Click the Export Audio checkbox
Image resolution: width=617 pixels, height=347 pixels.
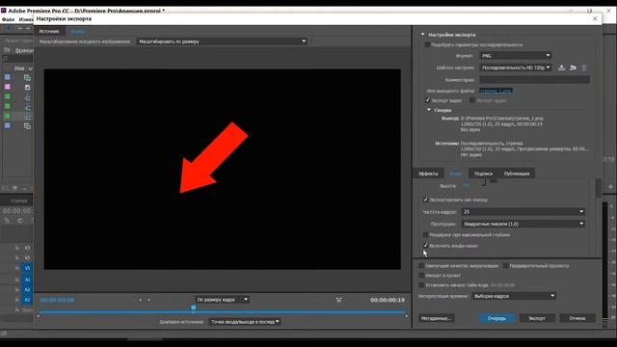[x=471, y=100]
